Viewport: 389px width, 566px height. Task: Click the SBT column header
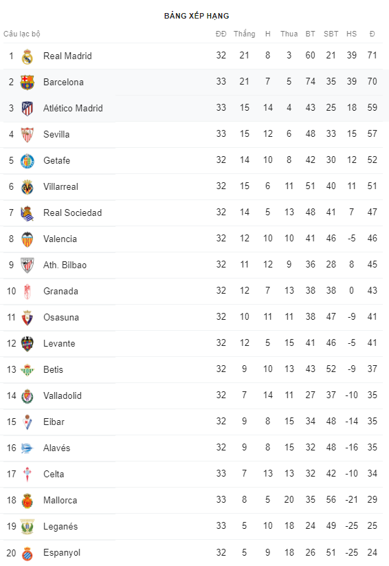point(331,34)
